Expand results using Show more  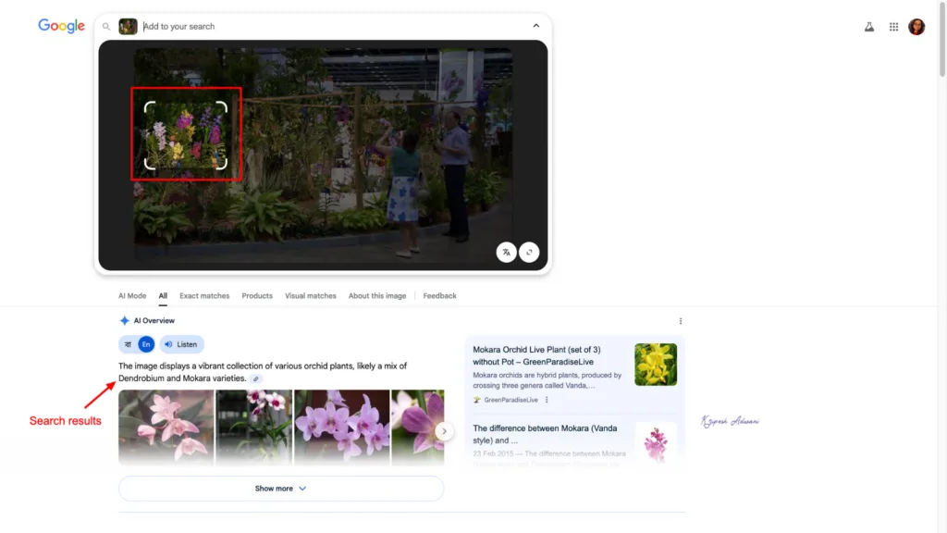(280, 489)
